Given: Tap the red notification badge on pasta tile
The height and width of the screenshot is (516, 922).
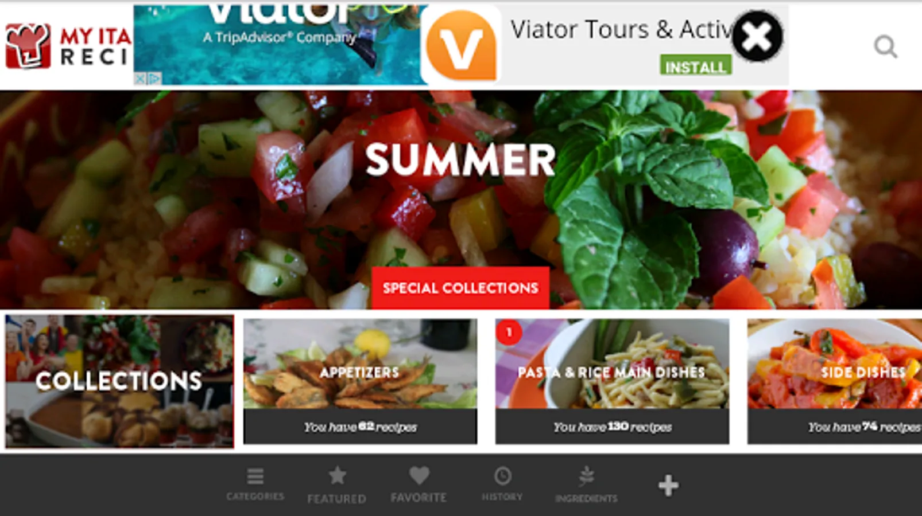Looking at the screenshot, I should click(509, 333).
